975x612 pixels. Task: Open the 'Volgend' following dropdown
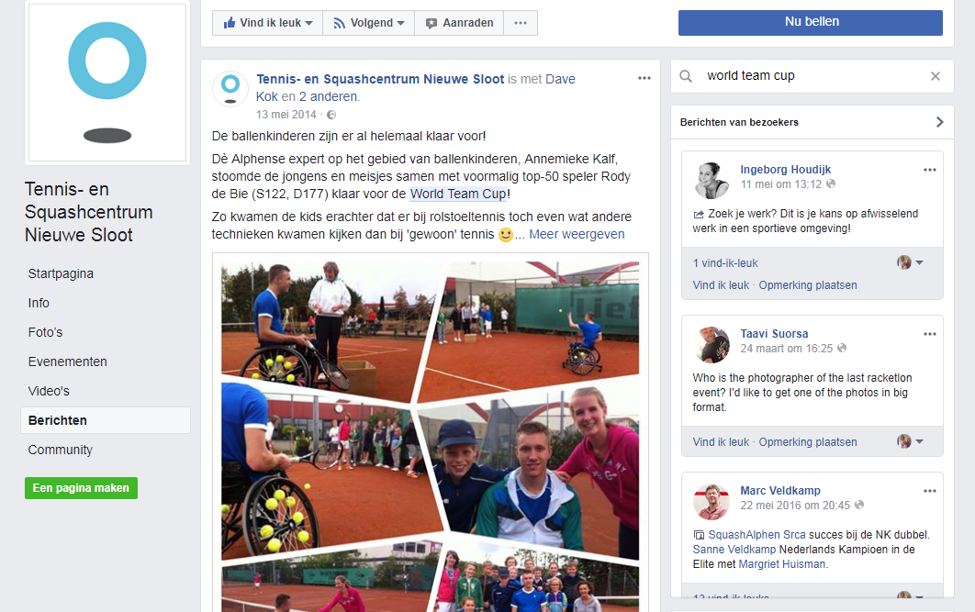point(369,23)
